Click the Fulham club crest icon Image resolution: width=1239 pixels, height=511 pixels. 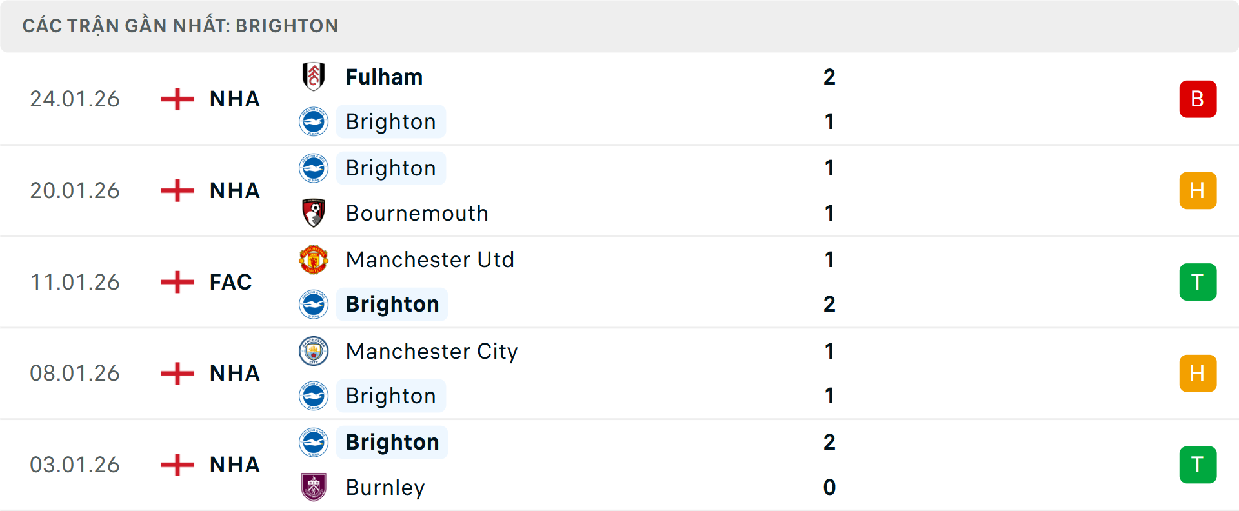(x=314, y=77)
